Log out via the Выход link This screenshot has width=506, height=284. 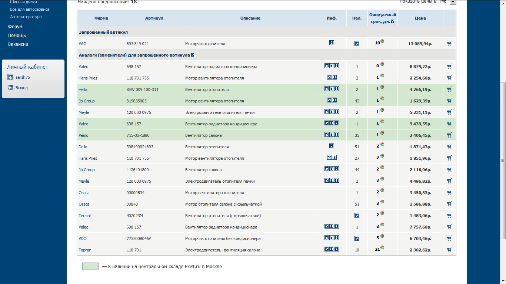tap(21, 88)
